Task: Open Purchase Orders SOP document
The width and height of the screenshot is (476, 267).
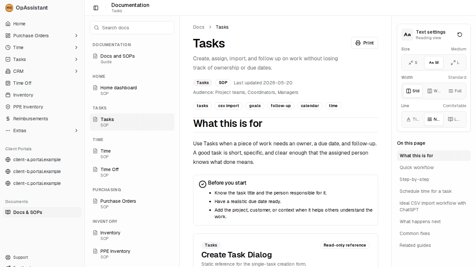Action: pos(132,204)
